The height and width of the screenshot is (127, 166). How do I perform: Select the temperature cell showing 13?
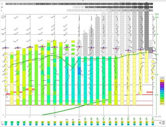pos(6,122)
